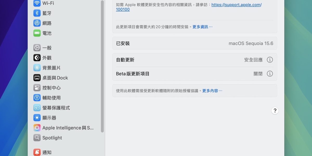
Task: Select 桌面與 Dock sidebar item
Action: pos(55,78)
